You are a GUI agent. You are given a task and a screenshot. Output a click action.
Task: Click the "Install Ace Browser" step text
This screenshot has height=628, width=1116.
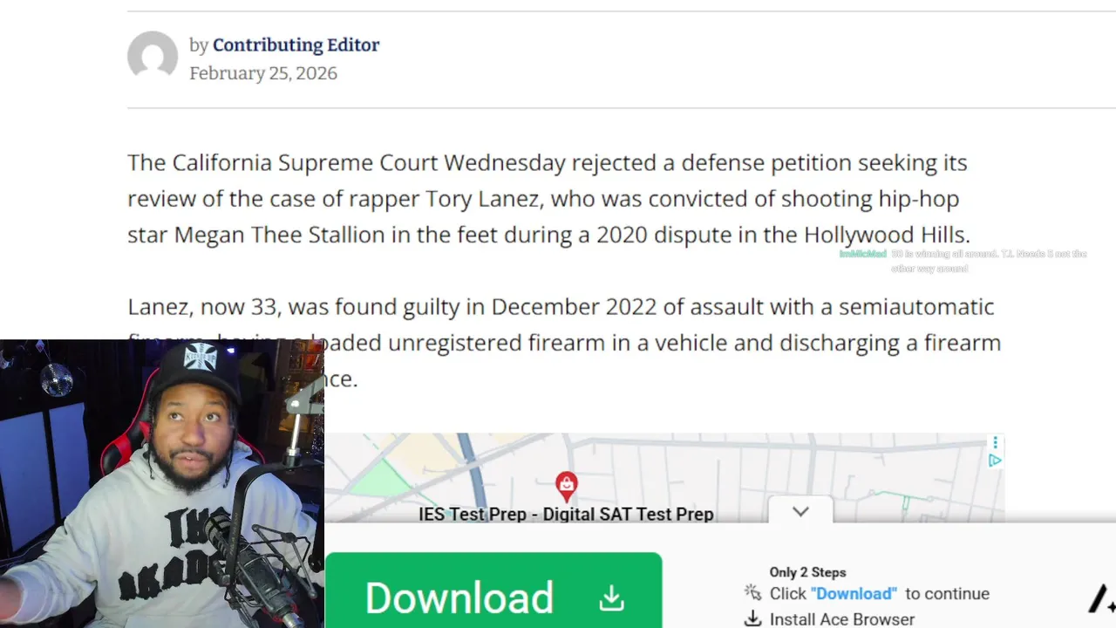(842, 619)
